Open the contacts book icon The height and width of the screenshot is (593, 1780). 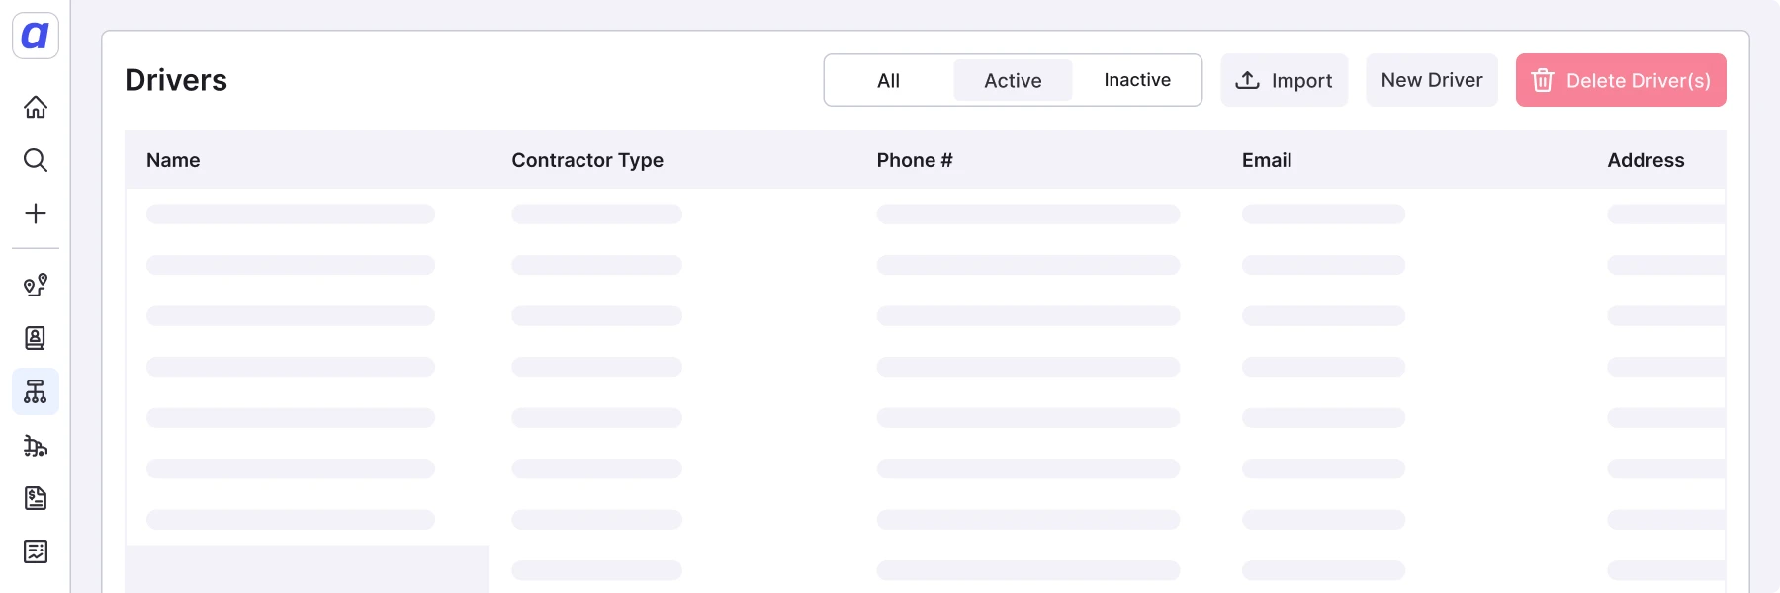(36, 338)
